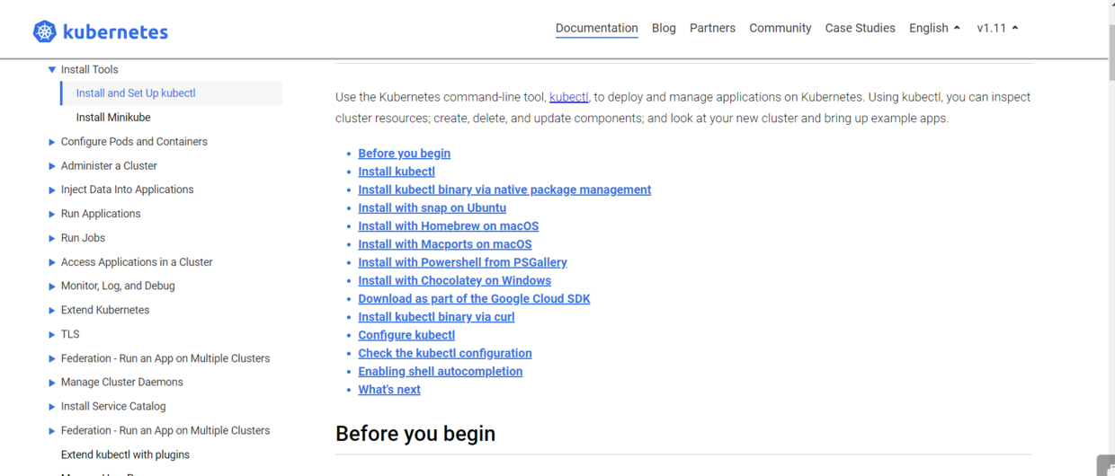Open Install kubectl binary via curl link
1115x476 pixels.
[436, 317]
